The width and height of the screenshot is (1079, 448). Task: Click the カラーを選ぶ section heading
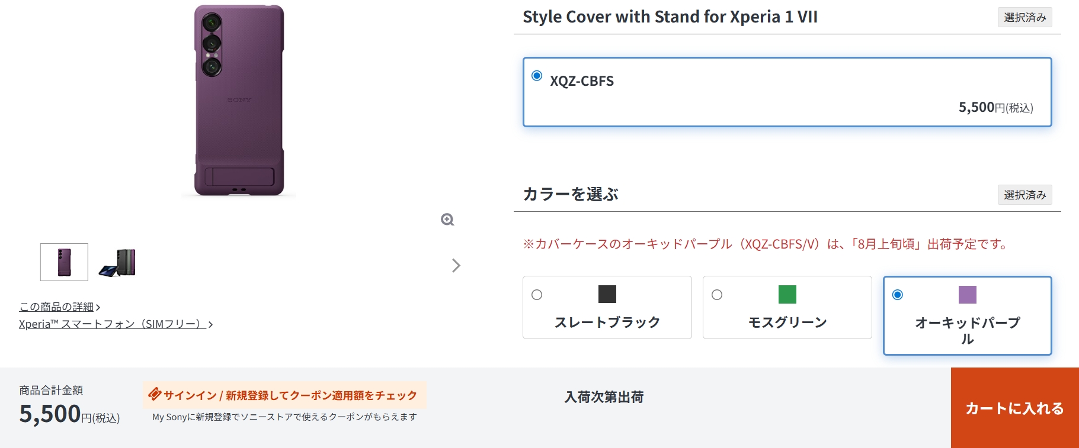tap(571, 194)
